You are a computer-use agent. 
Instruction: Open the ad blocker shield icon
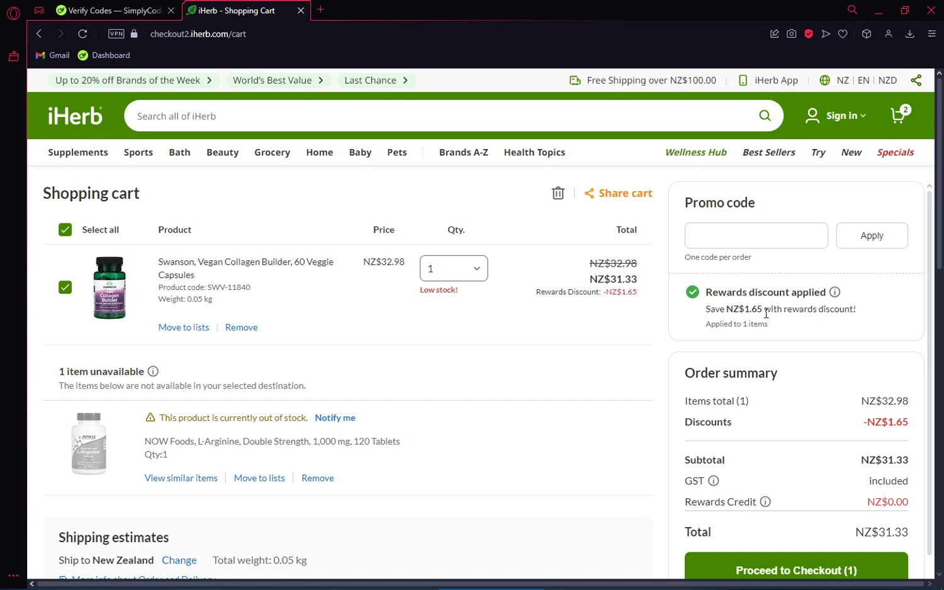pos(809,34)
